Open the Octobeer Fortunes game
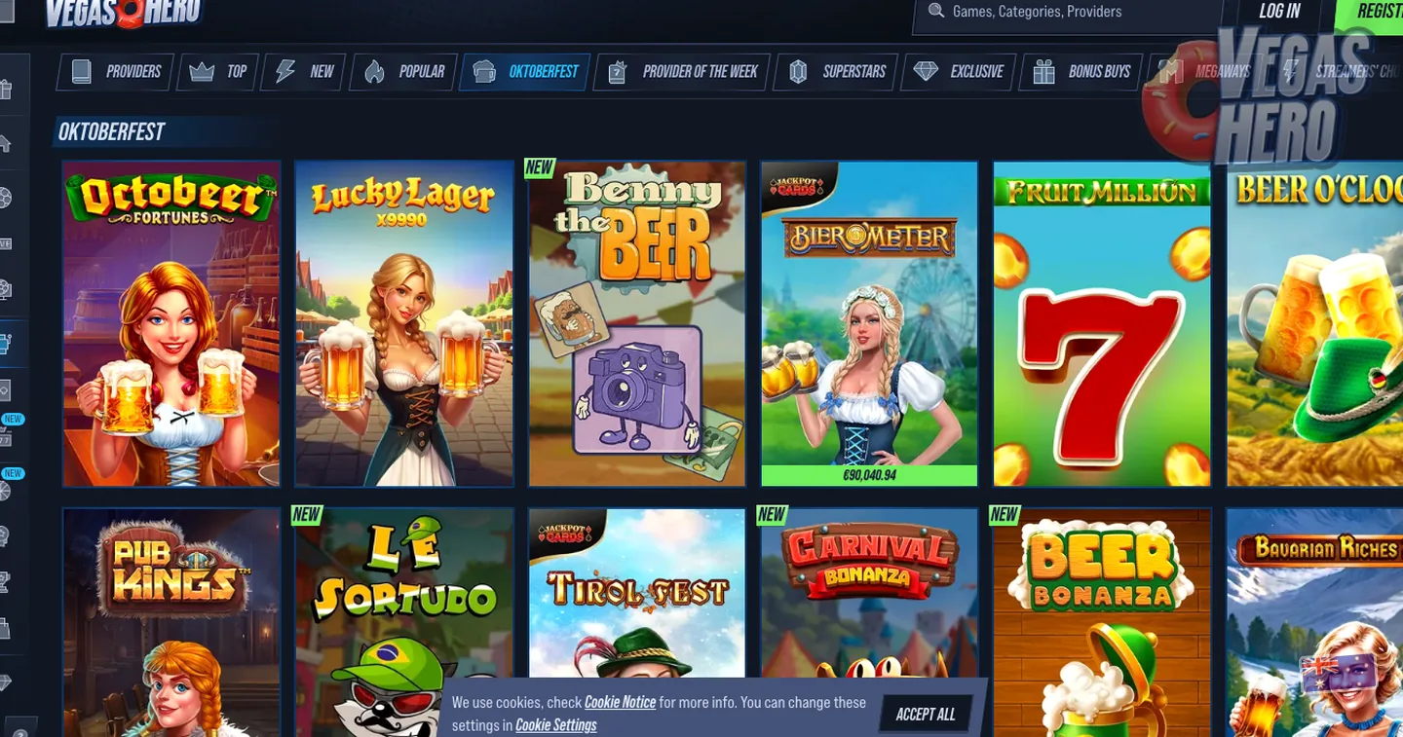This screenshot has height=737, width=1403. coord(171,324)
